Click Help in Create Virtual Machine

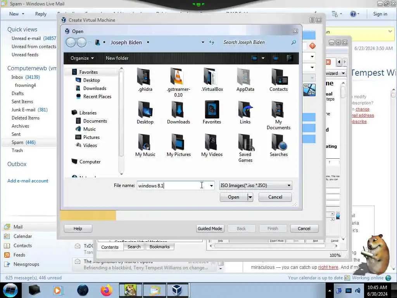click(x=78, y=229)
